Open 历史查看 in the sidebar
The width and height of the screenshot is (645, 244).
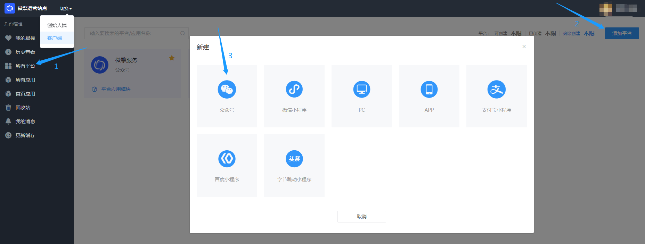click(25, 52)
